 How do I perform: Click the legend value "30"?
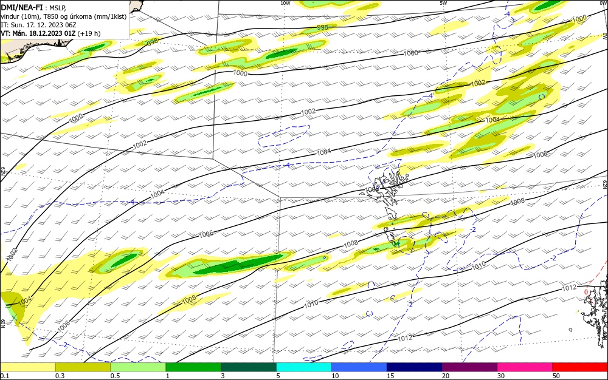501,376
